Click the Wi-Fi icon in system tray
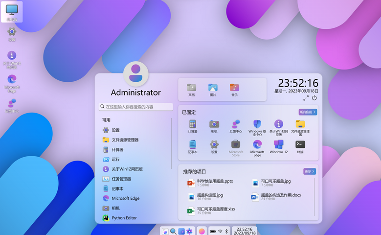Screen dimensions: 381x235 [x=220, y=232]
